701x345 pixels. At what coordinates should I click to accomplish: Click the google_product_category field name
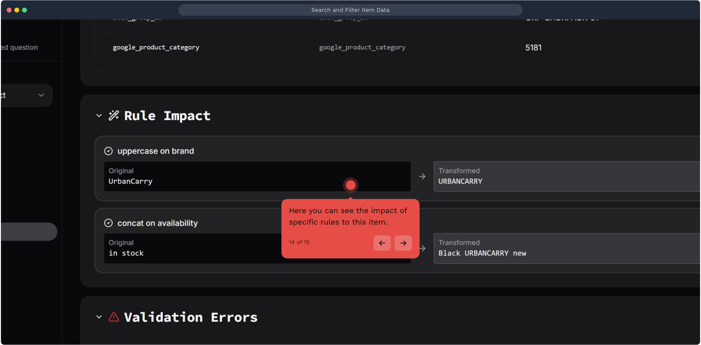[x=156, y=48]
